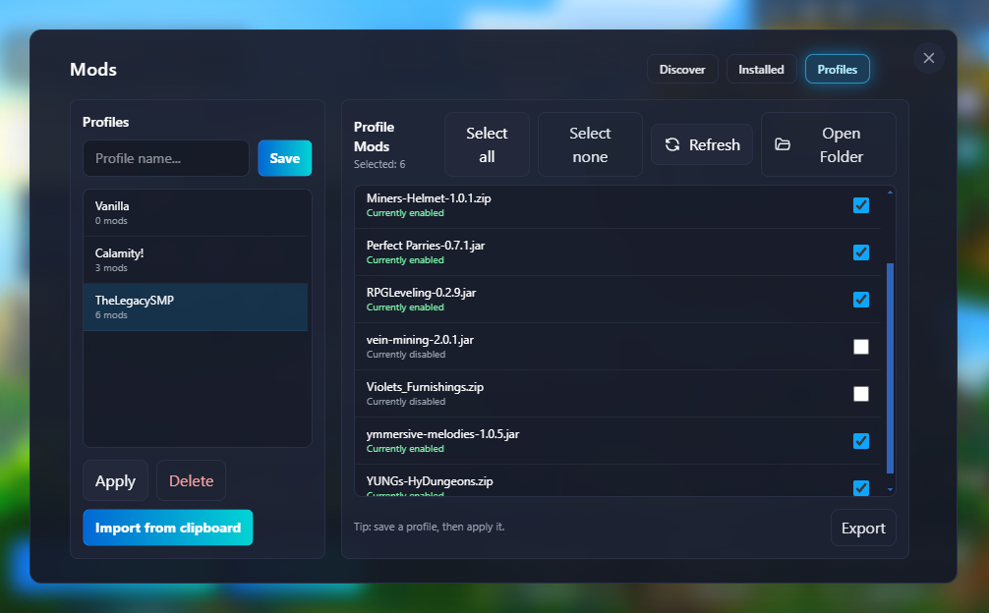Click the ymmersive-melodies-1.0.5.jar file name
Viewport: 989px width, 613px height.
[x=442, y=434]
